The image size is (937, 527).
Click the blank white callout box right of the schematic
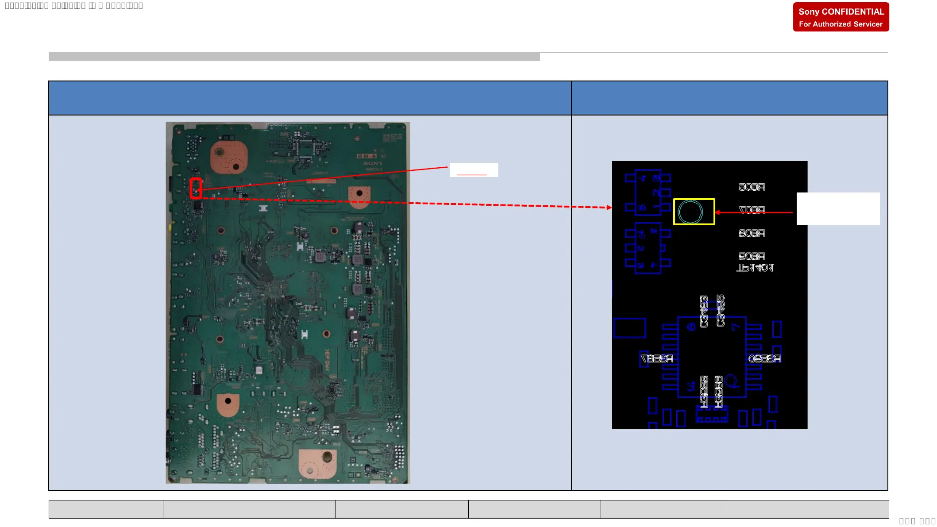point(838,208)
